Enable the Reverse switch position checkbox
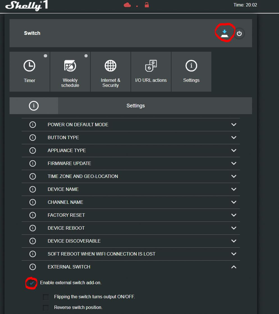Viewport: 279px width, 314px height. pos(46,308)
